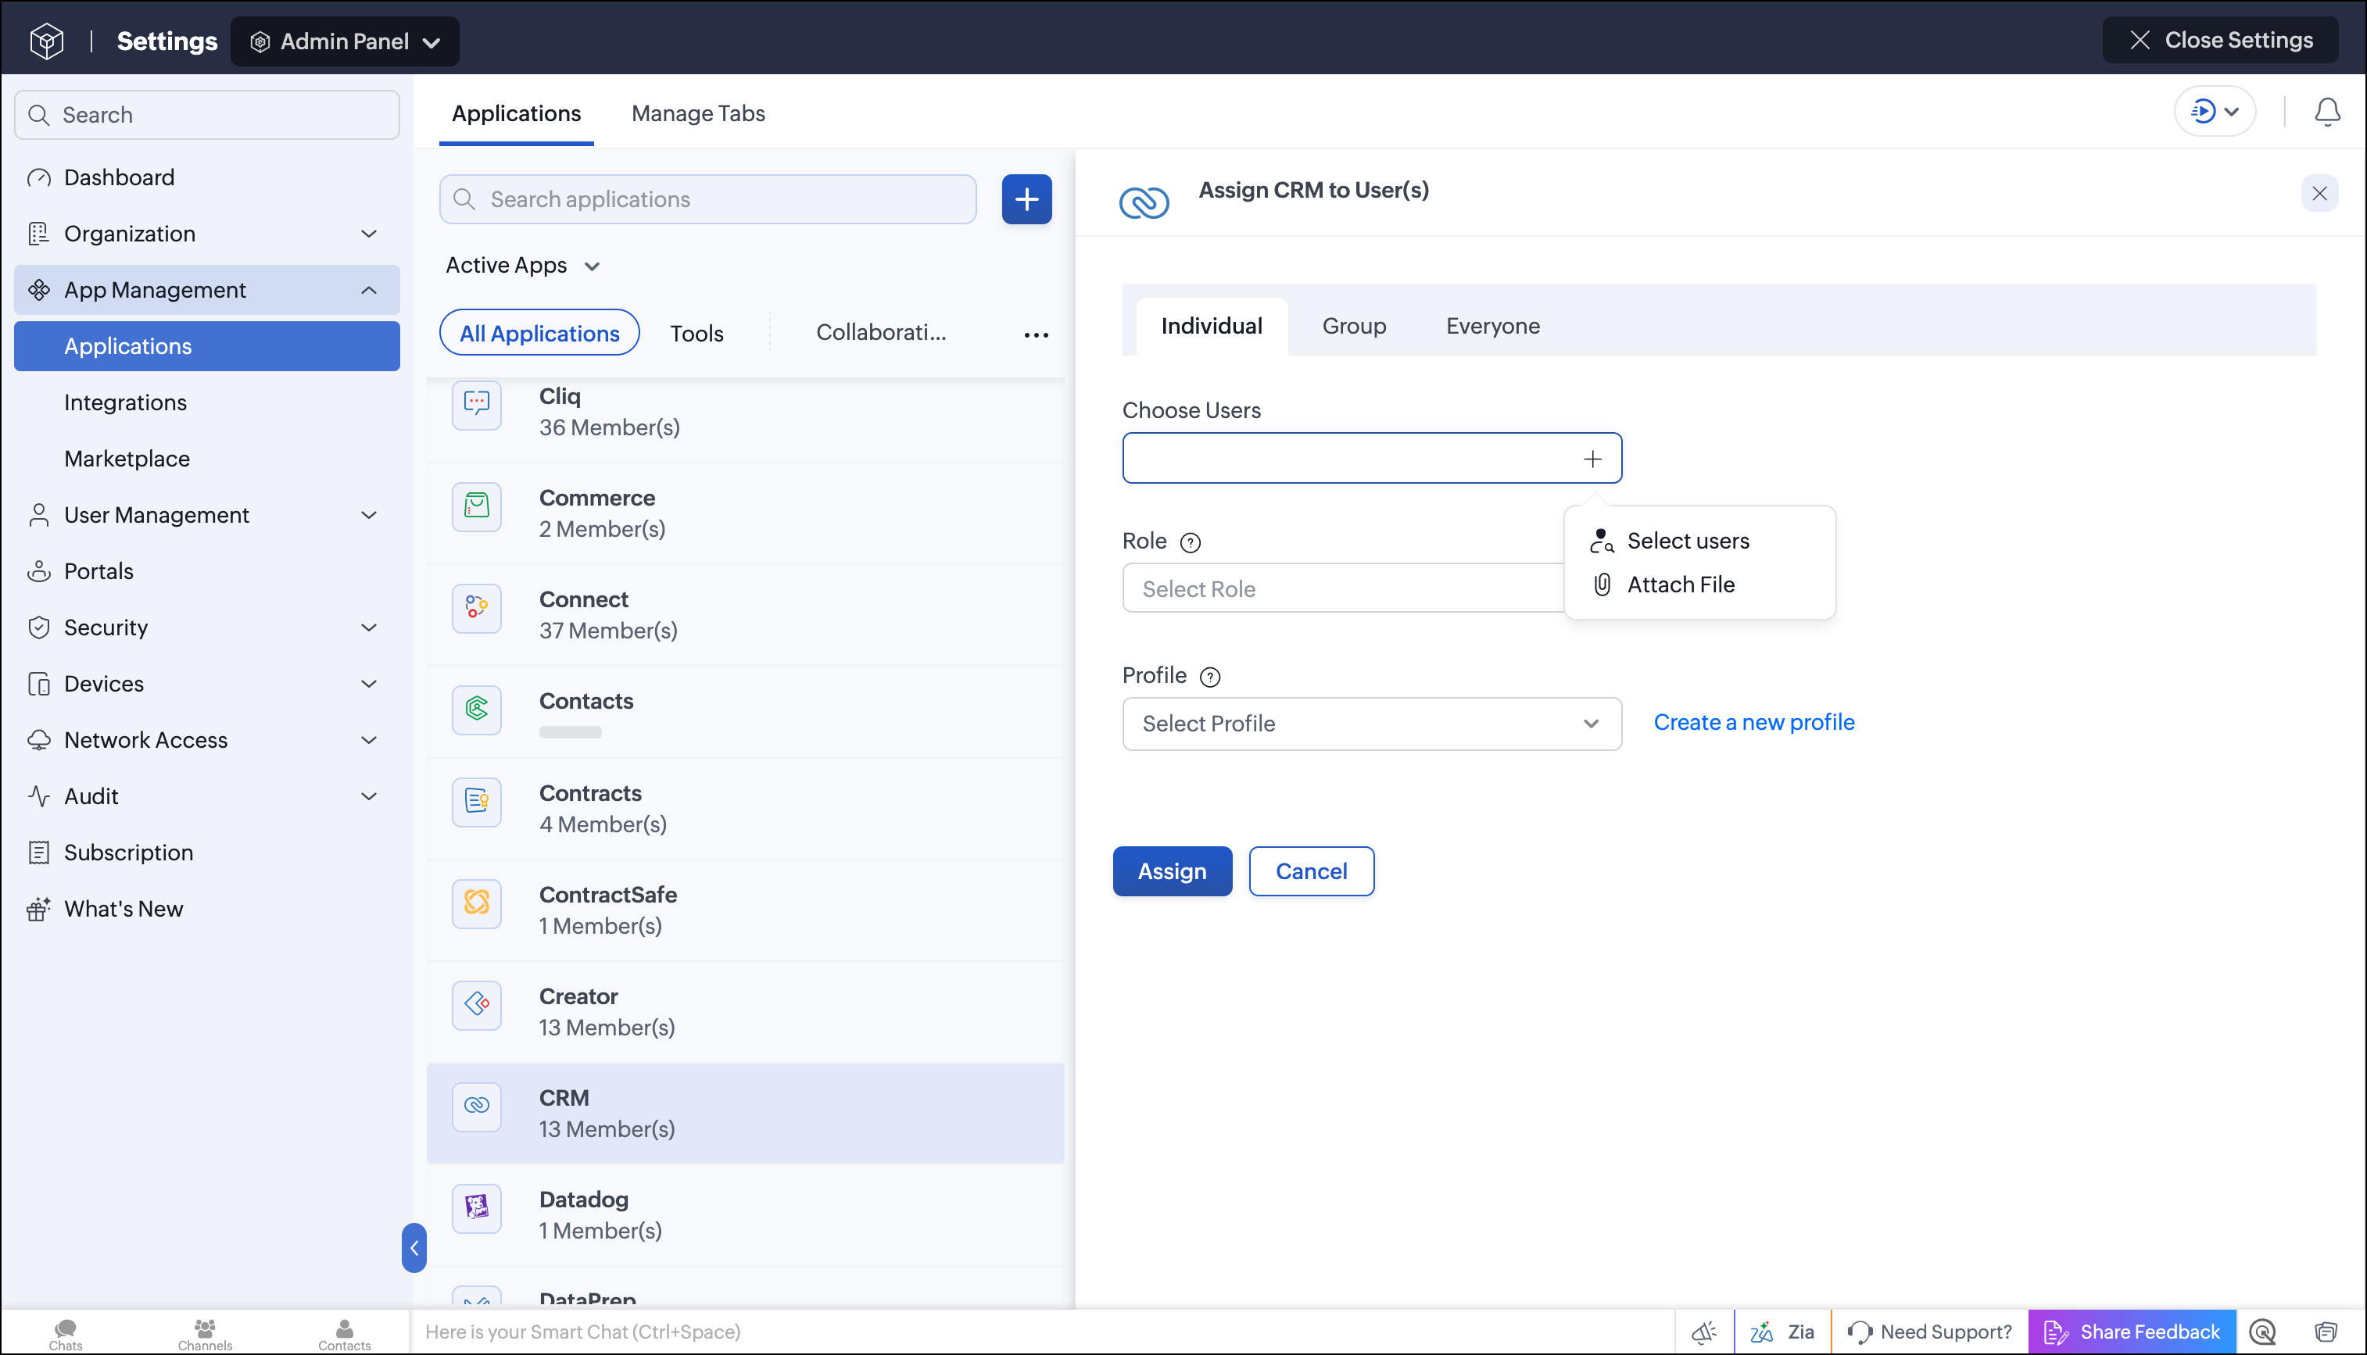Click the plus icon in Choose Users
The image size is (2367, 1355).
1592,459
